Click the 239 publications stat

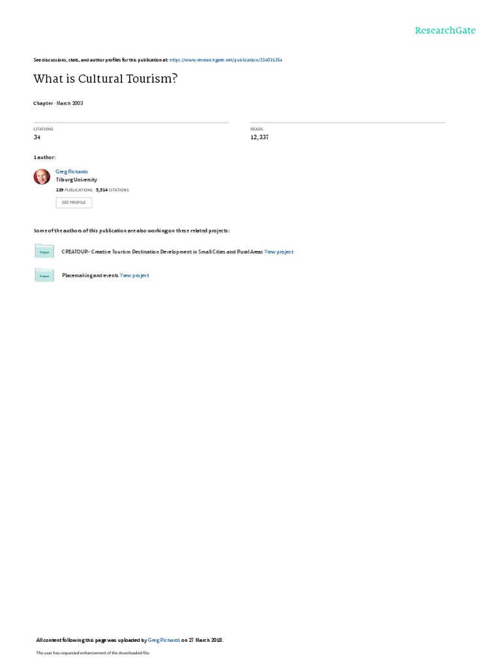click(x=74, y=190)
